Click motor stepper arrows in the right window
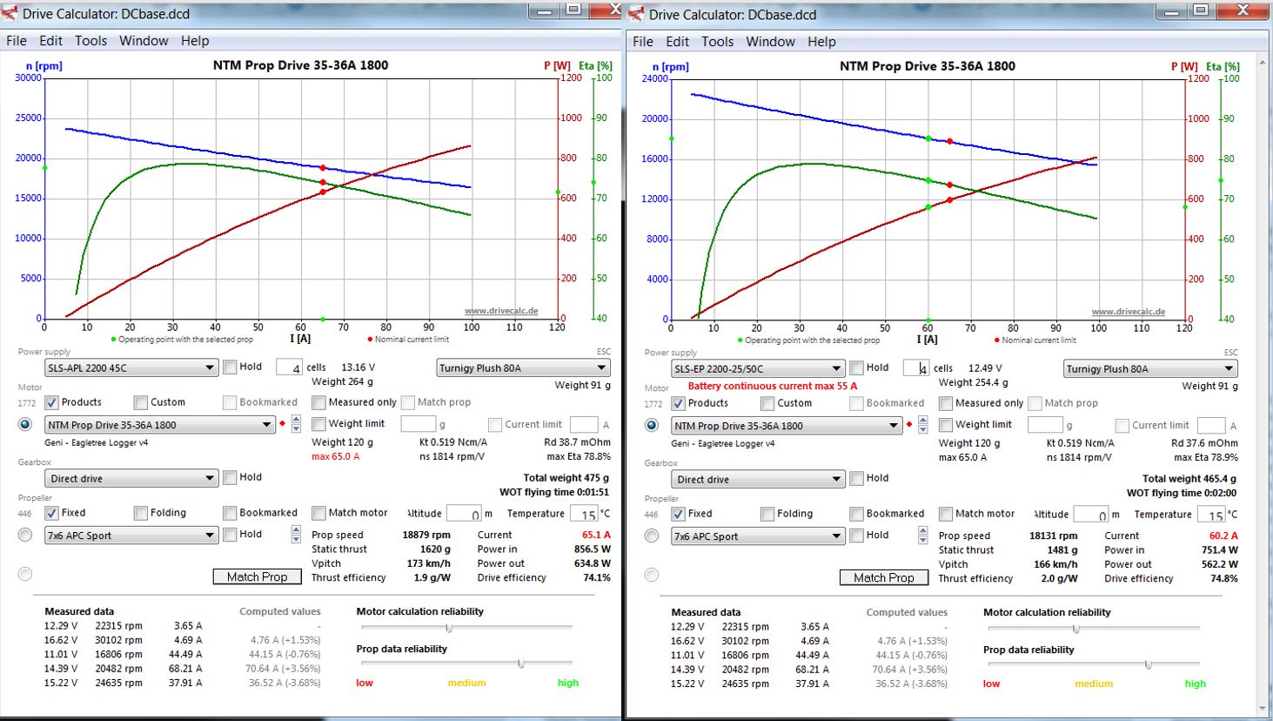The height and width of the screenshot is (721, 1273). (x=922, y=425)
